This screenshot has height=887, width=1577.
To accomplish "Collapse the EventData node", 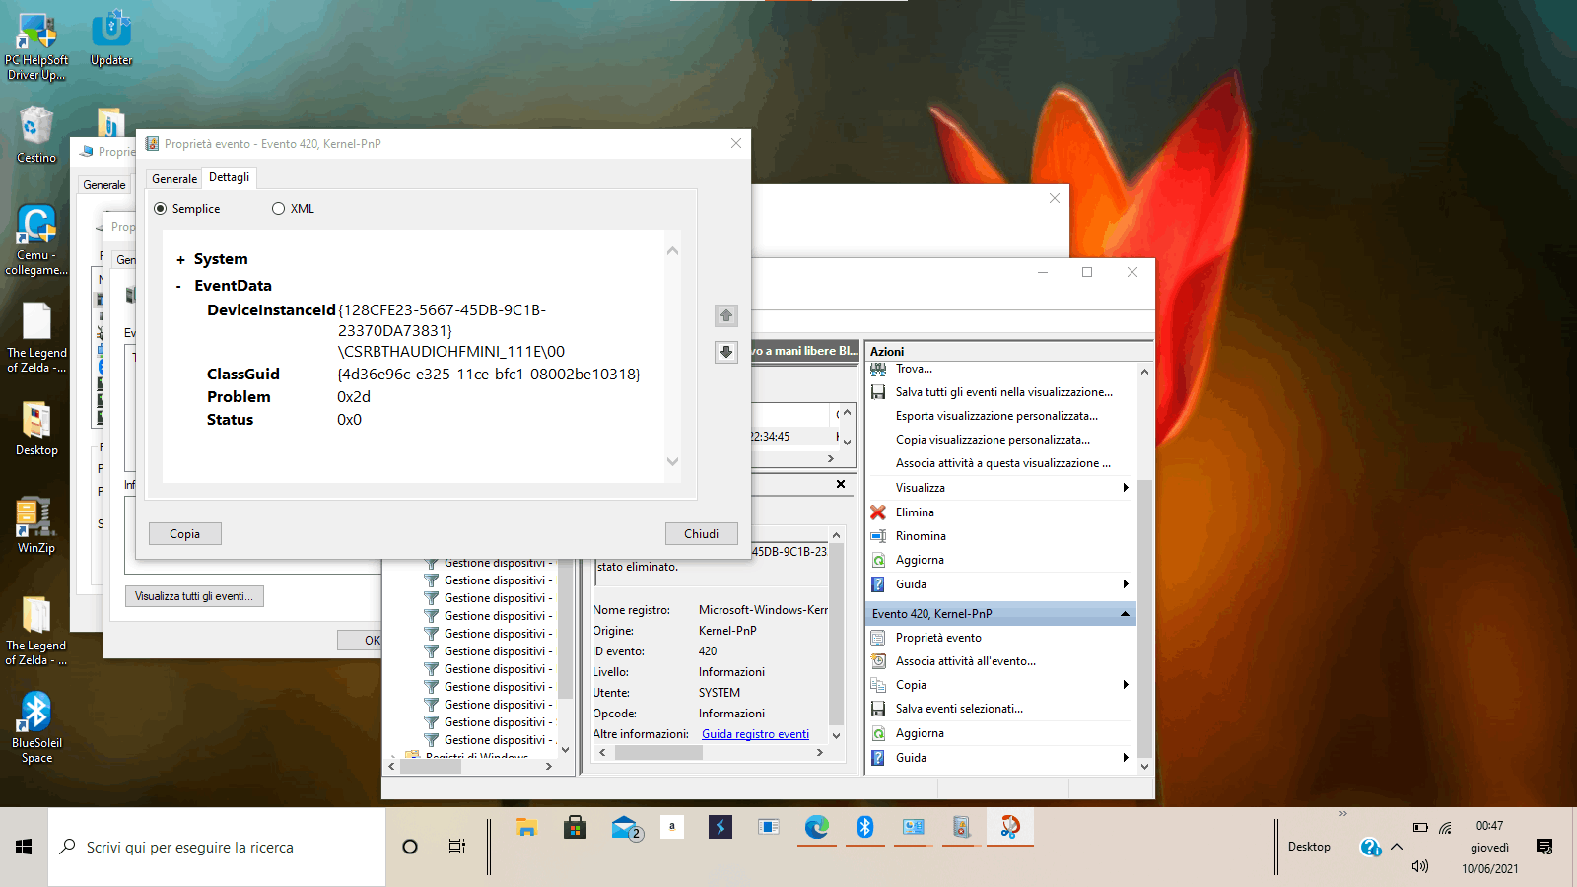I will (178, 287).
